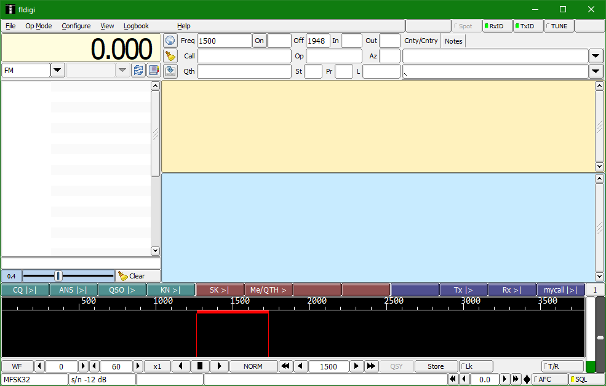This screenshot has height=386, width=606.
Task: Adjust the squelch slider above the macro bar
Action: click(59, 275)
